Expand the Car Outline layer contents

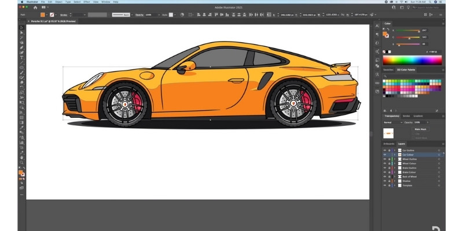click(395, 150)
